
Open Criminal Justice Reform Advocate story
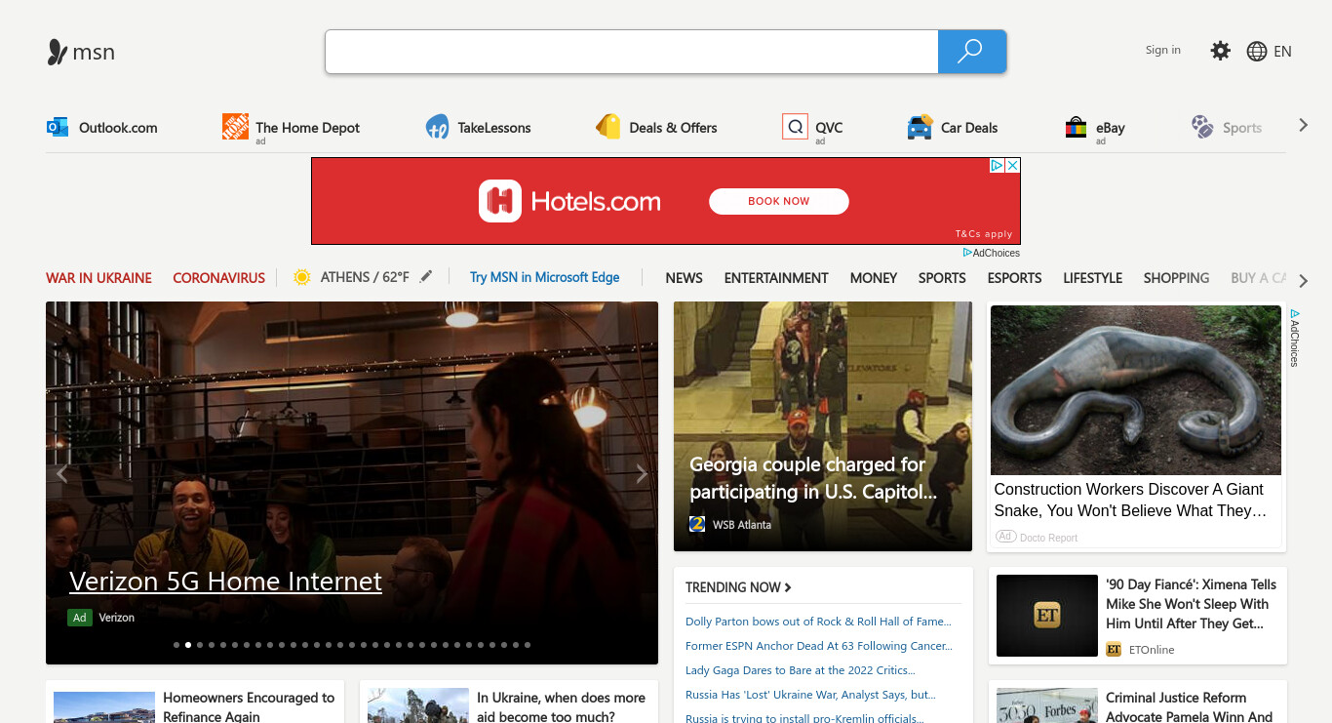coord(1190,707)
